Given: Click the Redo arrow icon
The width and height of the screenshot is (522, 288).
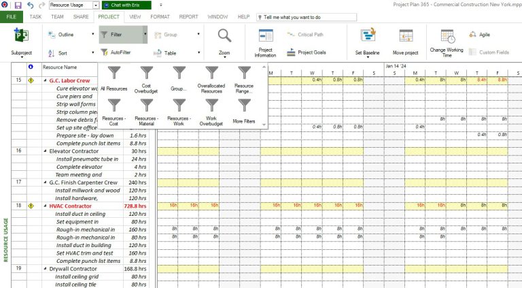Looking at the screenshot, I should click(x=42, y=5).
